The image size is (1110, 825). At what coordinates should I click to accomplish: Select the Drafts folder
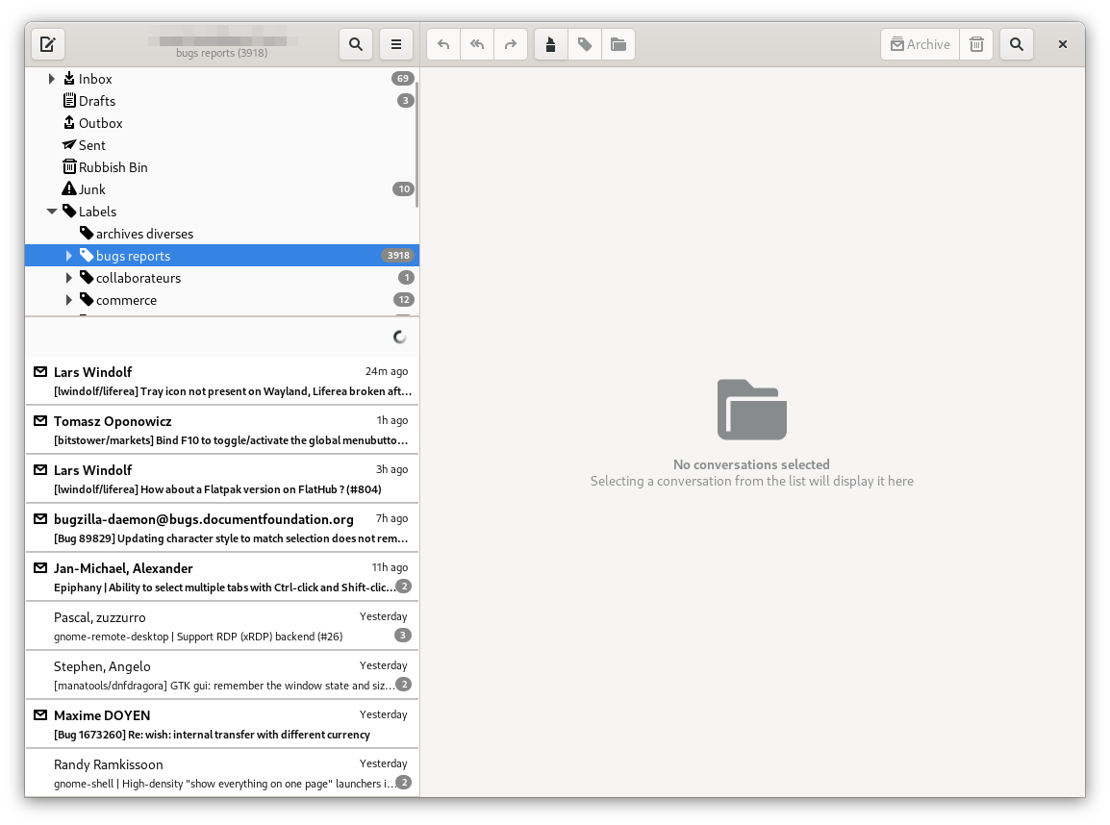(99, 100)
